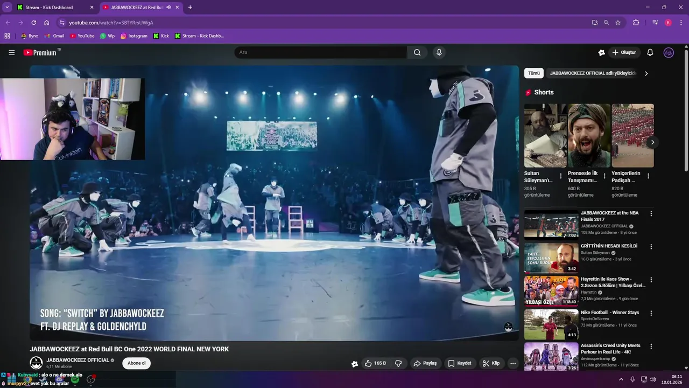Show hidden system tray icons
Screen dimensions: 689x388
(x=621, y=379)
